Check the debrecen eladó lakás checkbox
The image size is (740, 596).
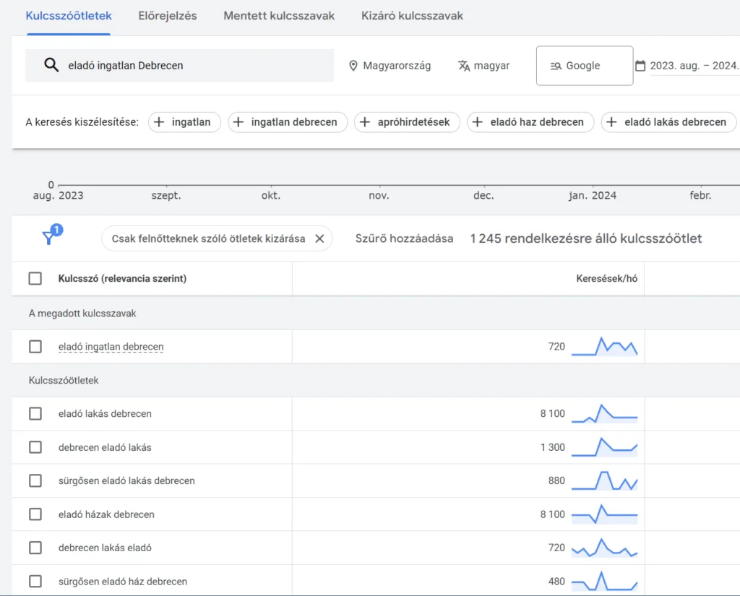35,447
